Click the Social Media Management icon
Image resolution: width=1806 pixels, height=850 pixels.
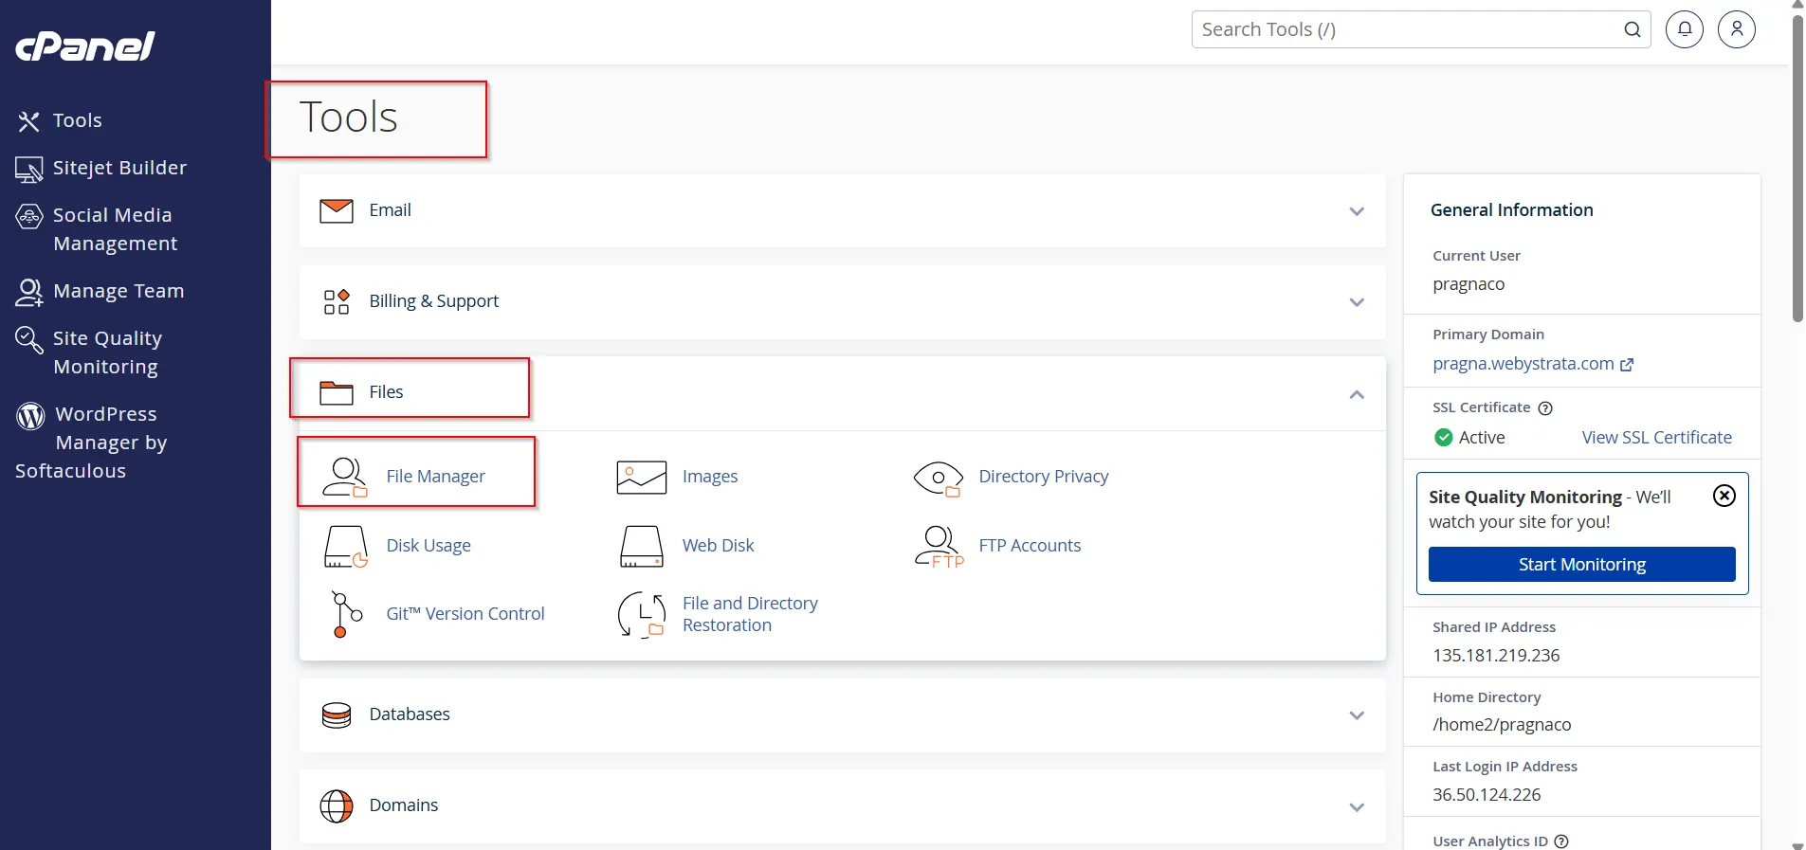29,216
